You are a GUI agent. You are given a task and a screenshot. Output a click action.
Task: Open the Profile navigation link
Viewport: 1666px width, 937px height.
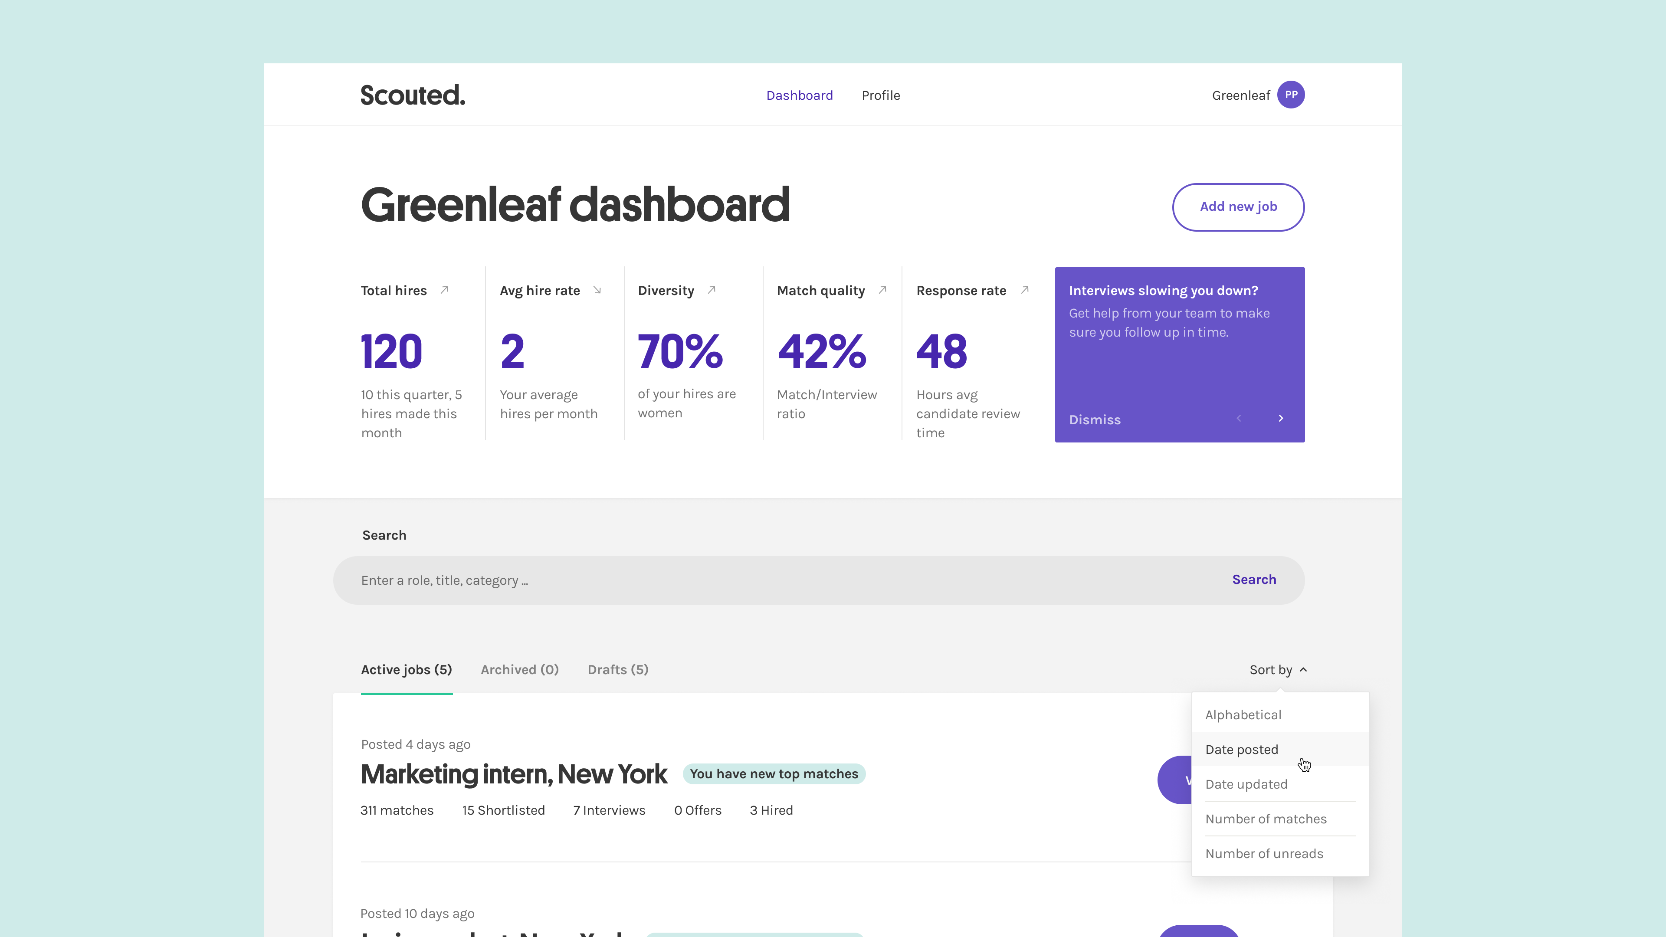tap(880, 95)
